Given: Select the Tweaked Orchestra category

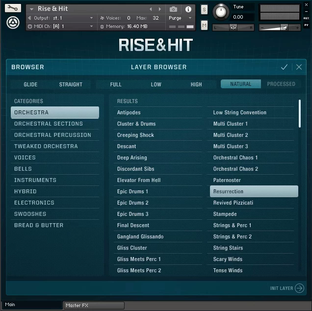Looking at the screenshot, I should click(x=55, y=147).
